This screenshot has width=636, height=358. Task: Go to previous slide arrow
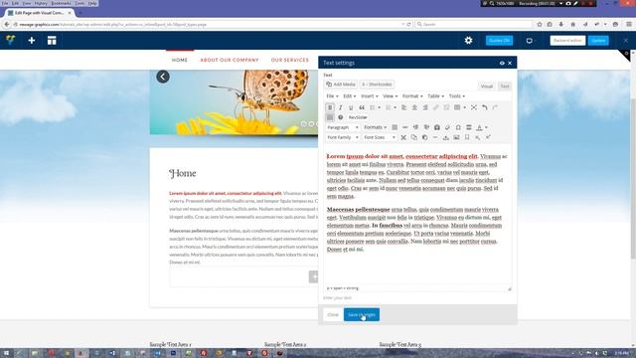[163, 77]
